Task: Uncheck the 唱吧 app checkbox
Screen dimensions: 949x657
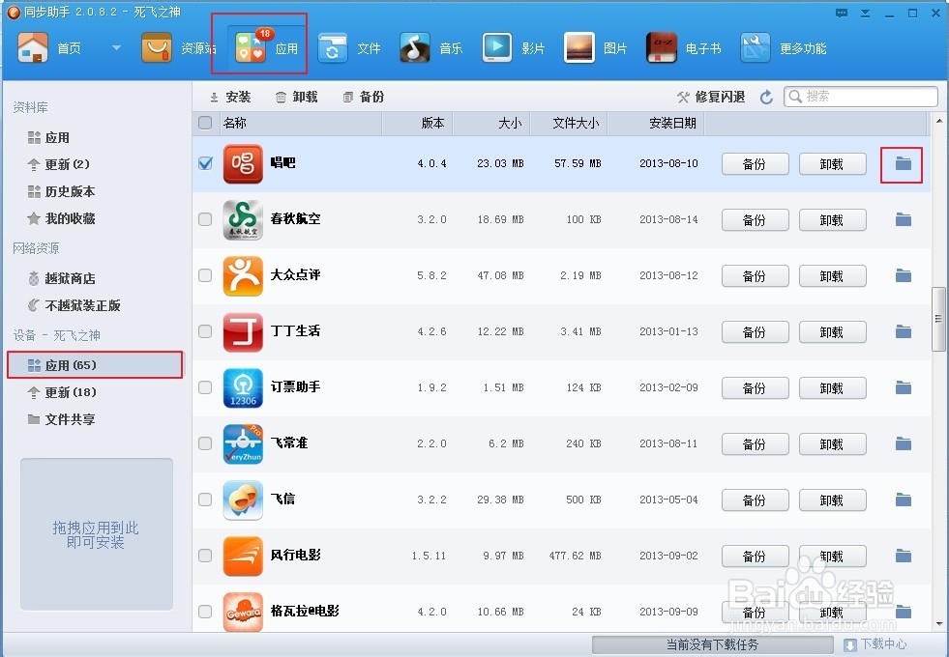Action: pos(205,163)
